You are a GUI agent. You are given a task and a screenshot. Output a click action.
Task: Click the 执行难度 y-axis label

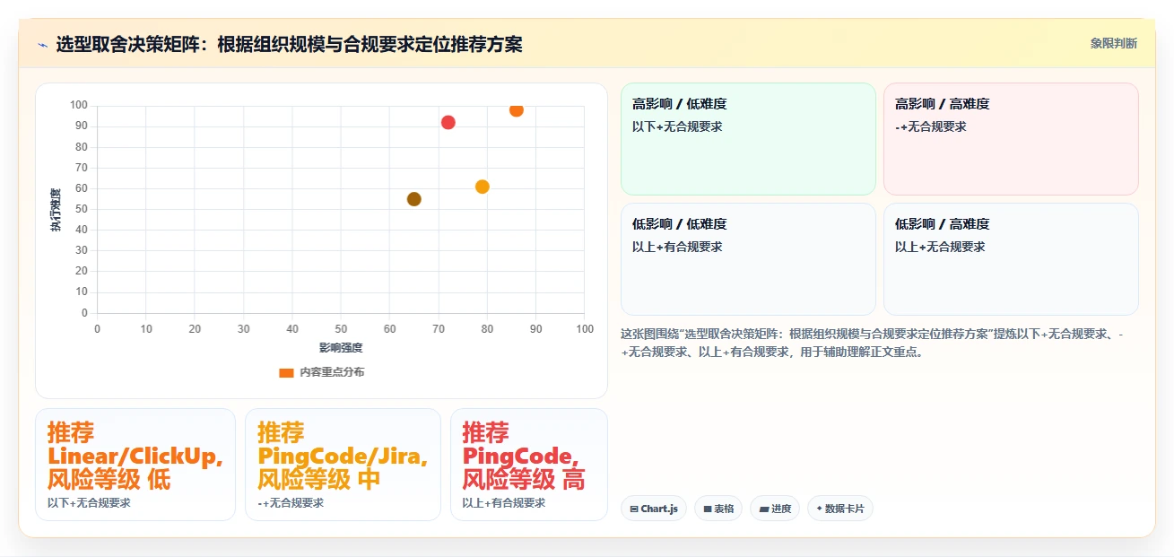(x=56, y=210)
